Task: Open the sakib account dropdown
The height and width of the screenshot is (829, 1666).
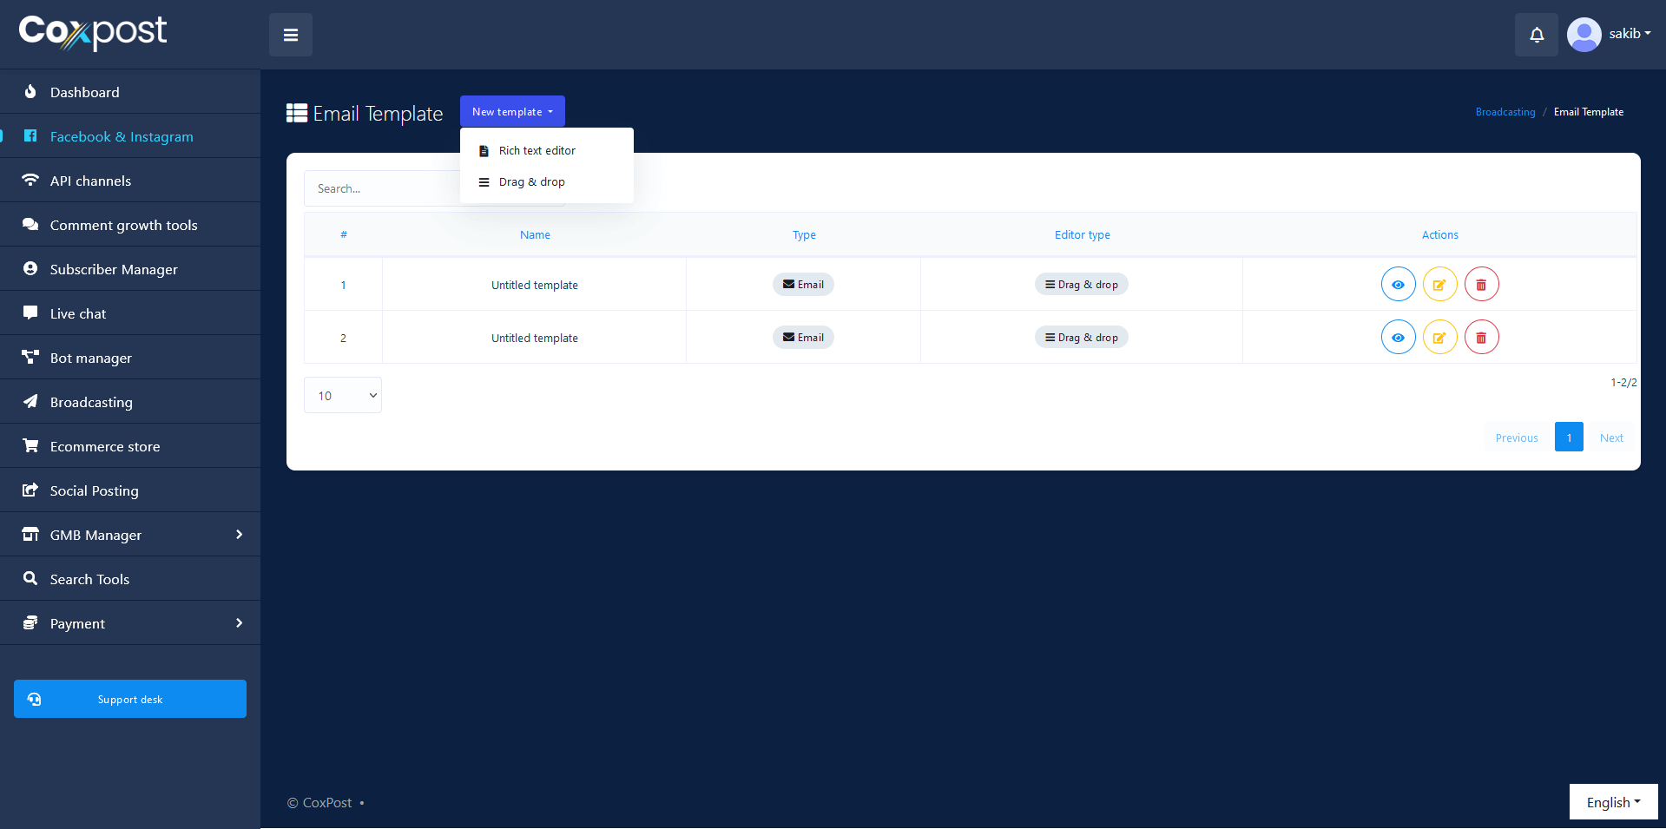Action: click(1630, 34)
